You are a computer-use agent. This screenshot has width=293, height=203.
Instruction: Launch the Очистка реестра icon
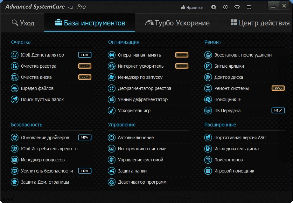coord(15,66)
